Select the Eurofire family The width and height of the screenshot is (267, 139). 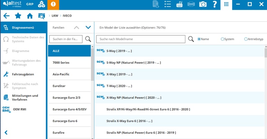coord(70,132)
